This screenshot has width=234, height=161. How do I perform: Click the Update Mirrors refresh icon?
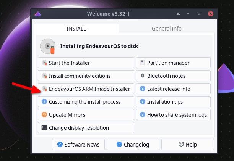pyautogui.click(x=44, y=115)
